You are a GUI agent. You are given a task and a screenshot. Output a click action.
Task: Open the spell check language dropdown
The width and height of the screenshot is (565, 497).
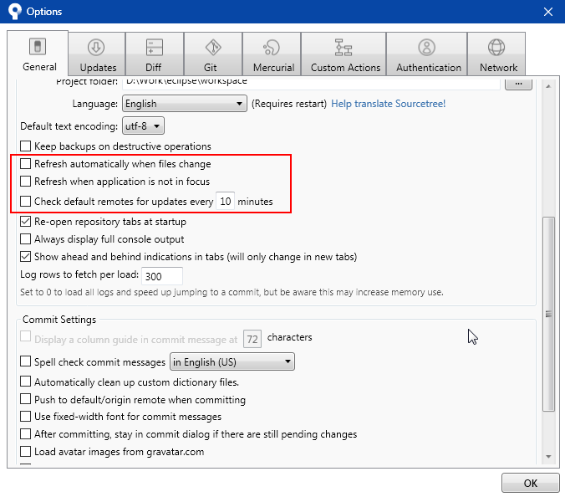[x=232, y=361]
